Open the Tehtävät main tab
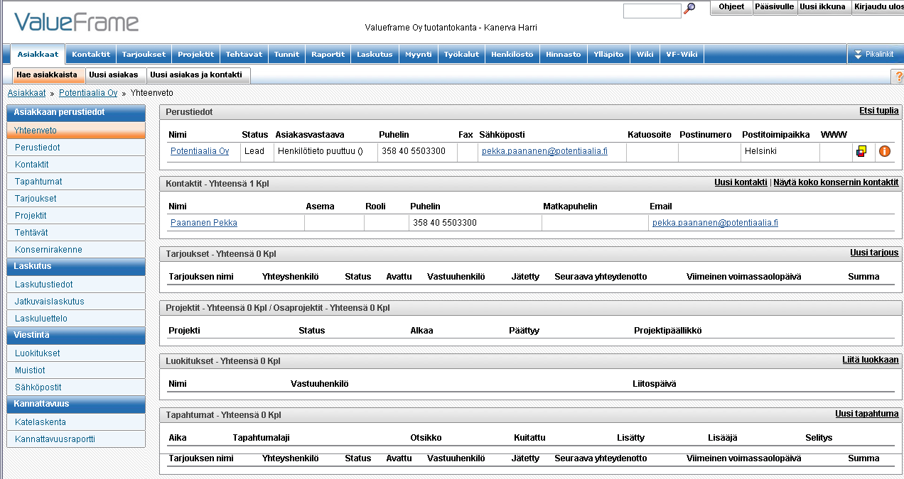This screenshot has width=904, height=479. click(244, 54)
